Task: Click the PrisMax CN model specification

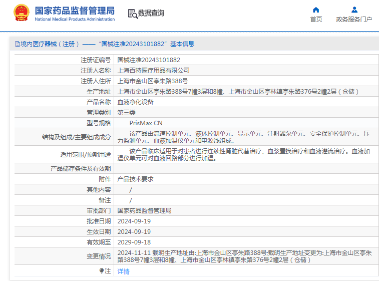Action: pos(146,123)
